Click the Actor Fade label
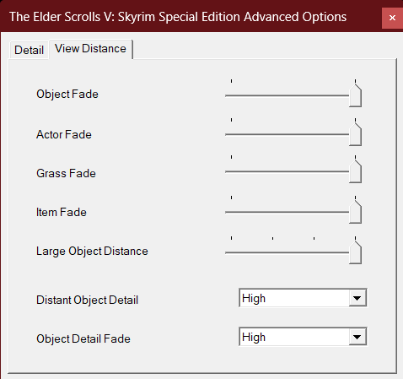This screenshot has width=403, height=379. click(64, 134)
